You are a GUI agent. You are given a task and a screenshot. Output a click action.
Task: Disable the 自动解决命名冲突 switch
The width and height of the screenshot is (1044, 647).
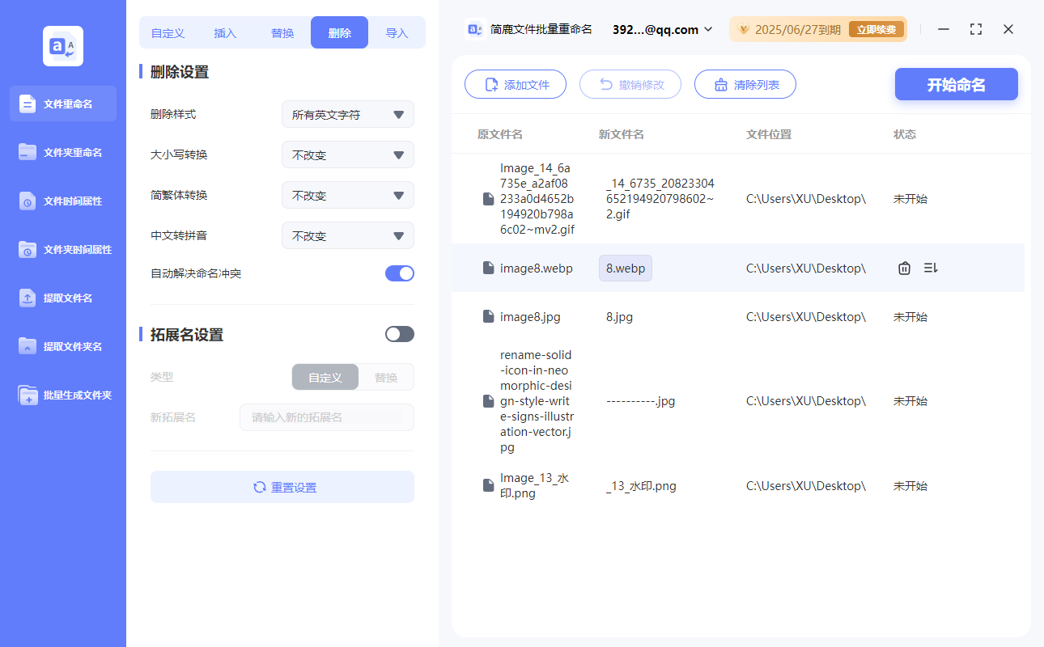(x=400, y=273)
